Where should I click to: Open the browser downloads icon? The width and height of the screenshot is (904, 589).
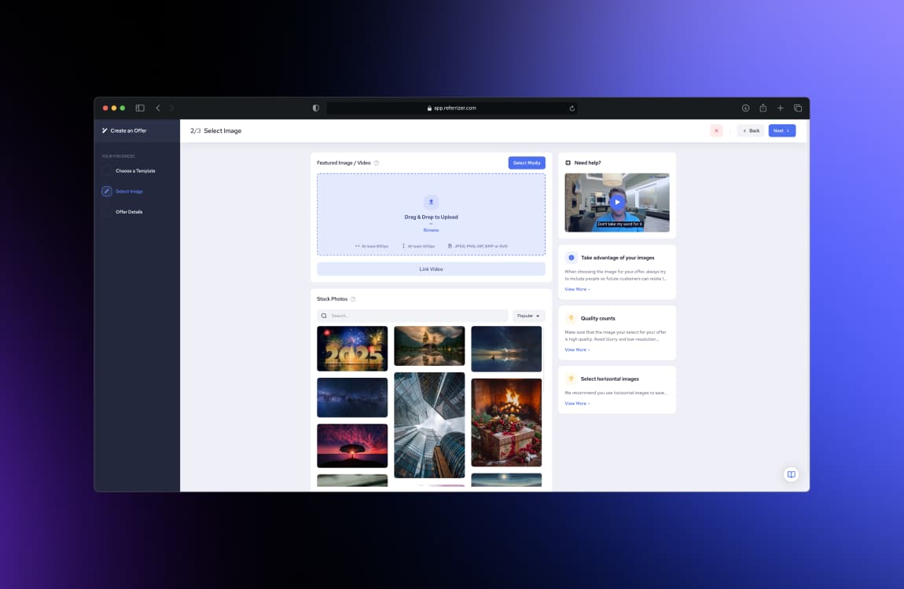pos(745,108)
